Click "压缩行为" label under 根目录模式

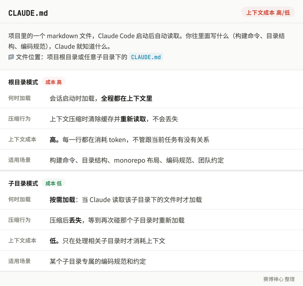coord(20,119)
